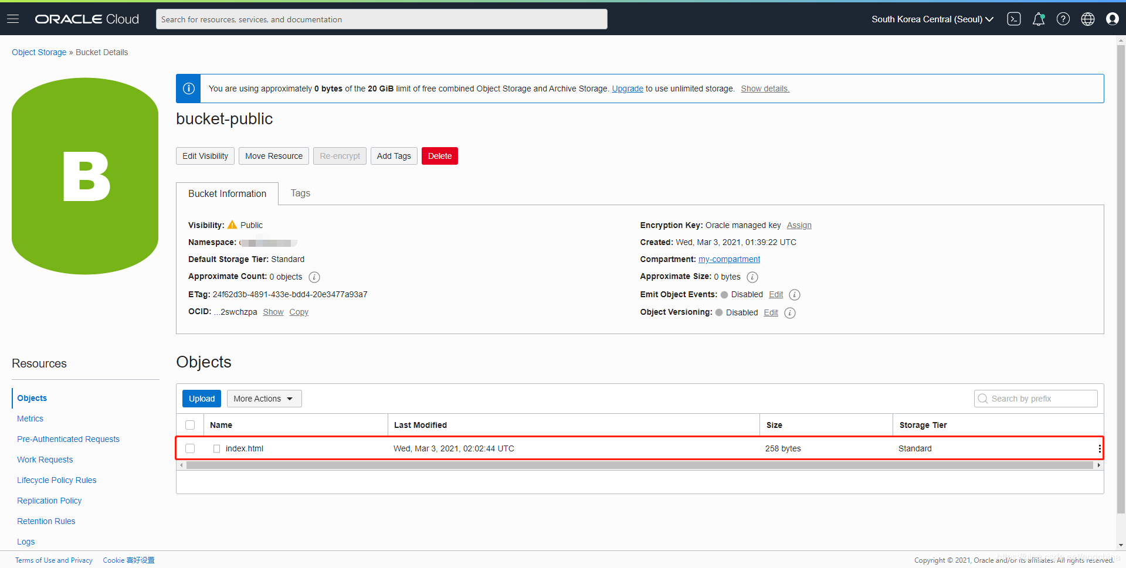Open the More Actions dropdown
Image resolution: width=1126 pixels, height=568 pixels.
(x=264, y=399)
